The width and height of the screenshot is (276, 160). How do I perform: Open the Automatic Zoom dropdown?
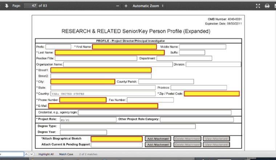tap(148, 6)
